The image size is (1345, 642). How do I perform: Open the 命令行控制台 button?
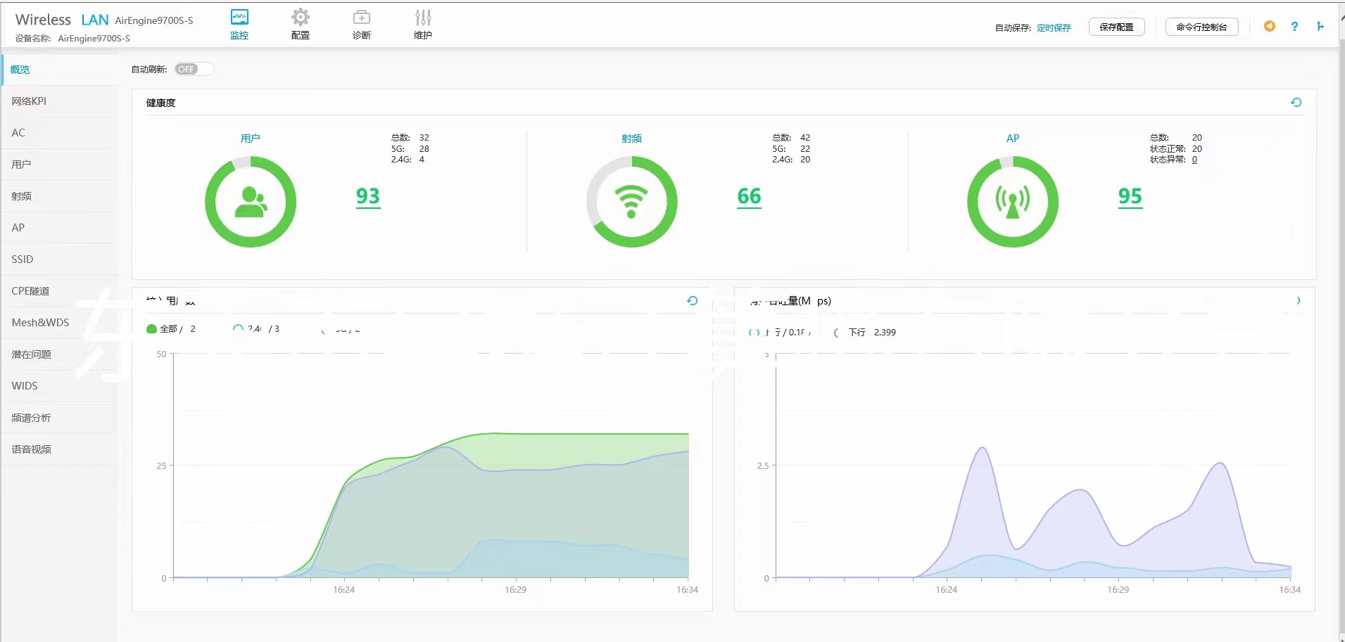[x=1201, y=27]
